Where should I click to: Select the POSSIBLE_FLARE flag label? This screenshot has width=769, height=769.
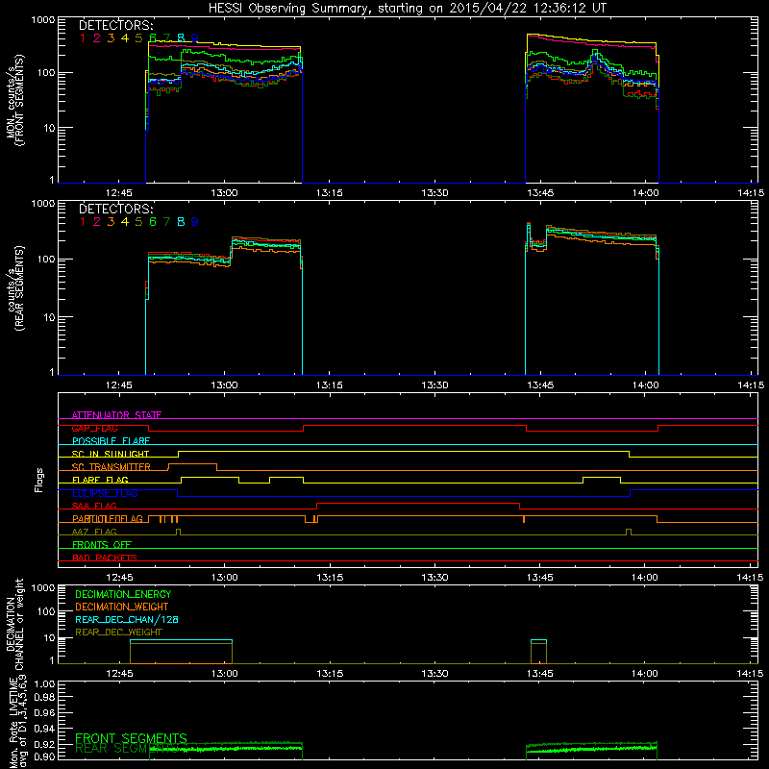tap(111, 441)
